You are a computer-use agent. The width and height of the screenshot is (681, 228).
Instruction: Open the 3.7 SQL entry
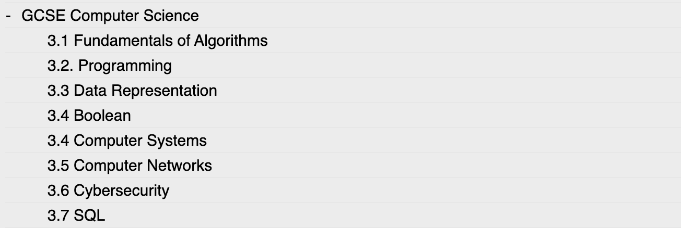coord(76,216)
